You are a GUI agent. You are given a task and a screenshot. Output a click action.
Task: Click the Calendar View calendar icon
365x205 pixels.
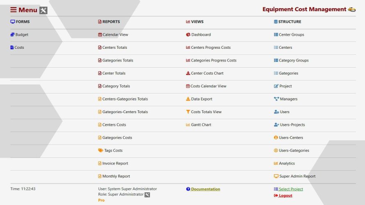pos(100,35)
